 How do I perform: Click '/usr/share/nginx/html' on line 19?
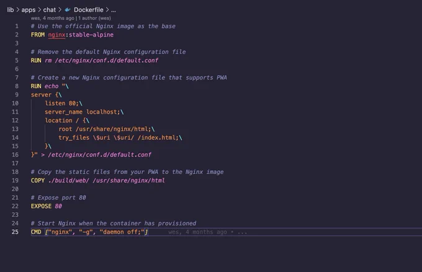(128, 181)
